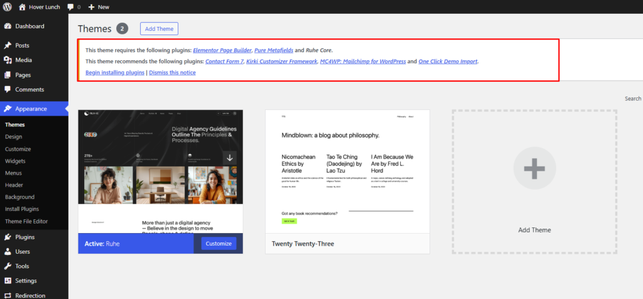643x299 pixels.
Task: Click the home icon beside Hover Lunch
Action: (22, 7)
